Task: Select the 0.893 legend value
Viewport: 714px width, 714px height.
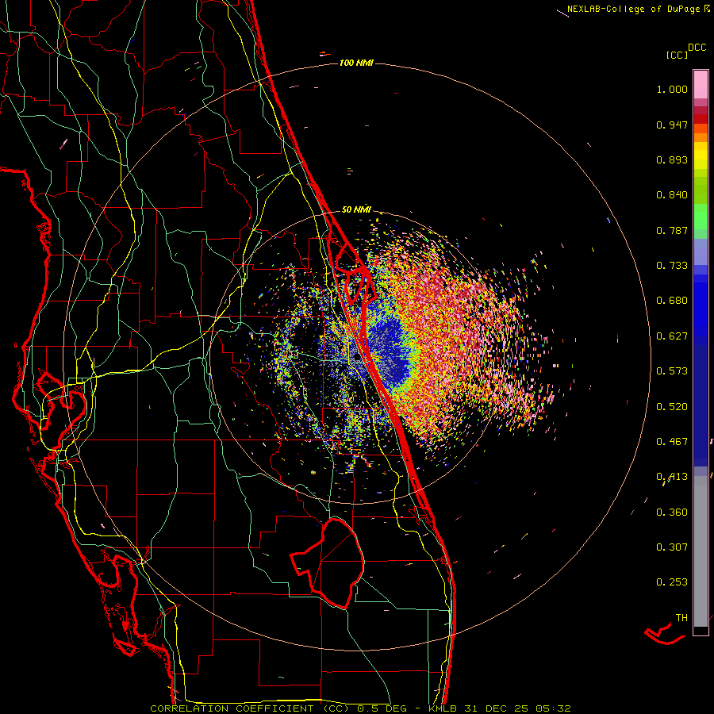Action: coord(672,159)
